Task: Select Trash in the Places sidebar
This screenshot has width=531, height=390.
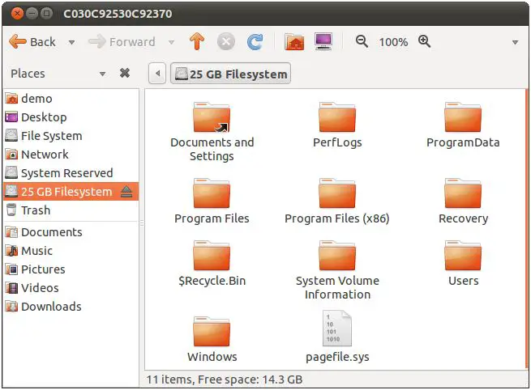Action: point(35,210)
